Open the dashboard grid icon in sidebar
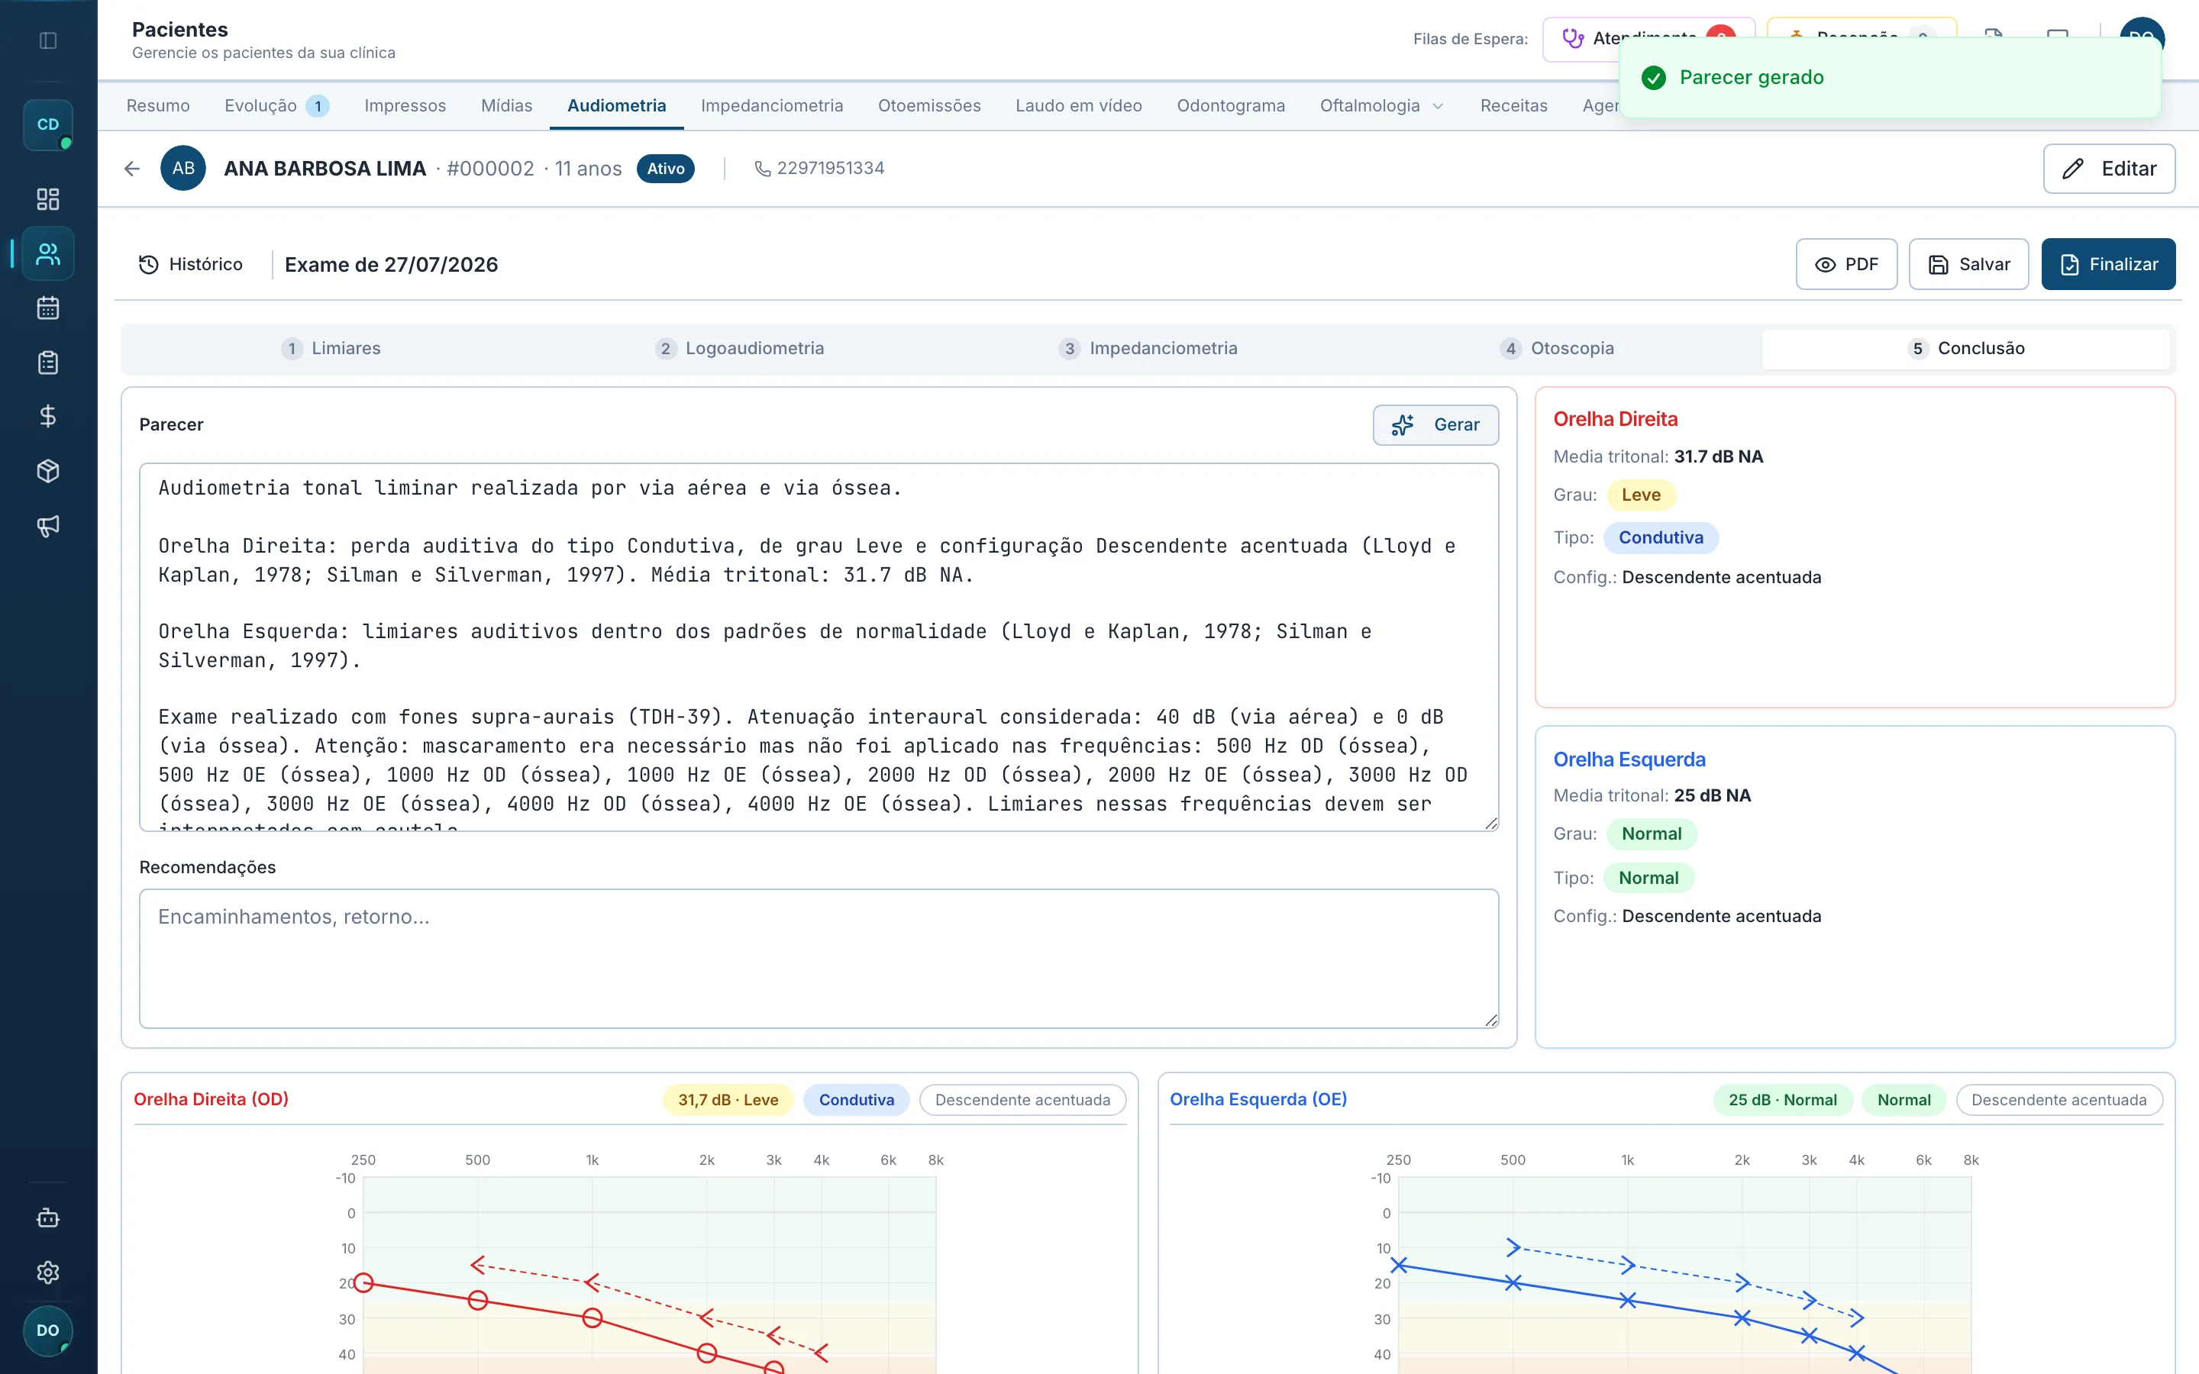This screenshot has width=2199, height=1374. 48,199
